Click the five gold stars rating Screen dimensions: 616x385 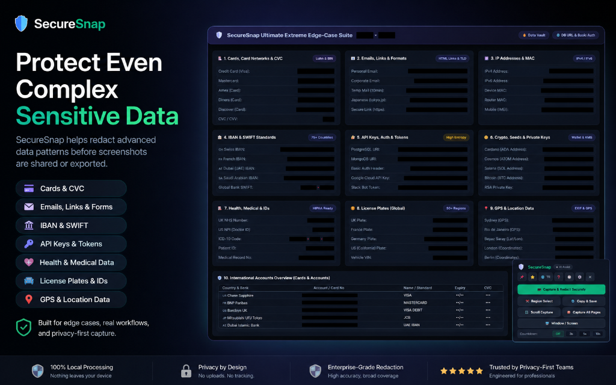(x=461, y=371)
